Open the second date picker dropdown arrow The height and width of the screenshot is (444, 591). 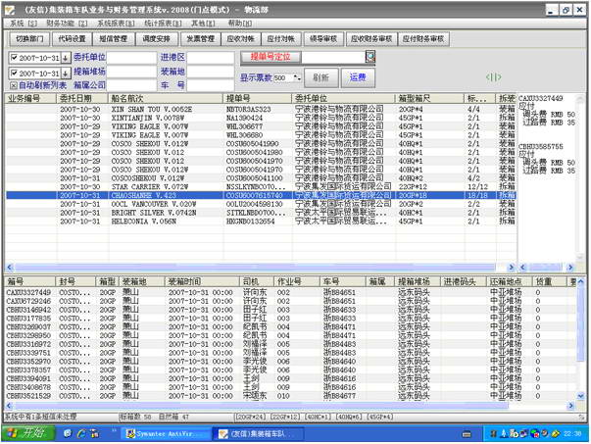tap(66, 74)
